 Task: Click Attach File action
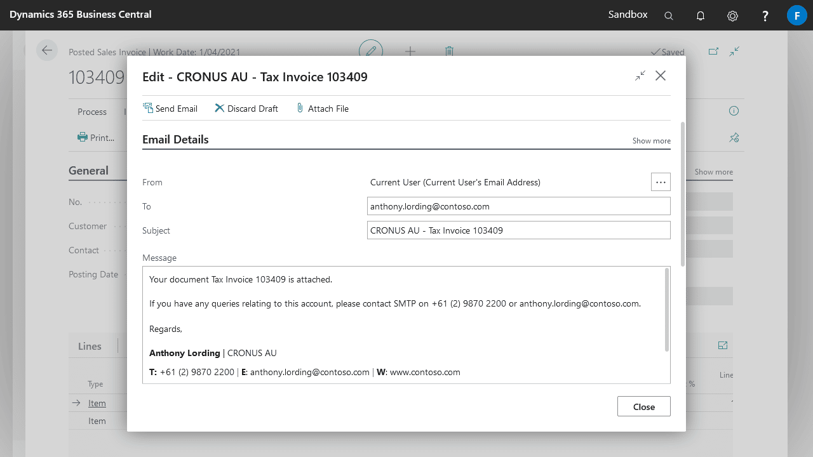[x=322, y=109]
